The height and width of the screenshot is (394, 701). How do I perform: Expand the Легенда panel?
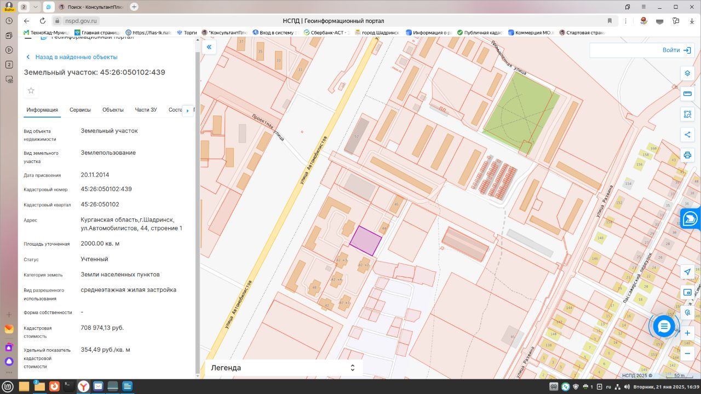(x=352, y=368)
